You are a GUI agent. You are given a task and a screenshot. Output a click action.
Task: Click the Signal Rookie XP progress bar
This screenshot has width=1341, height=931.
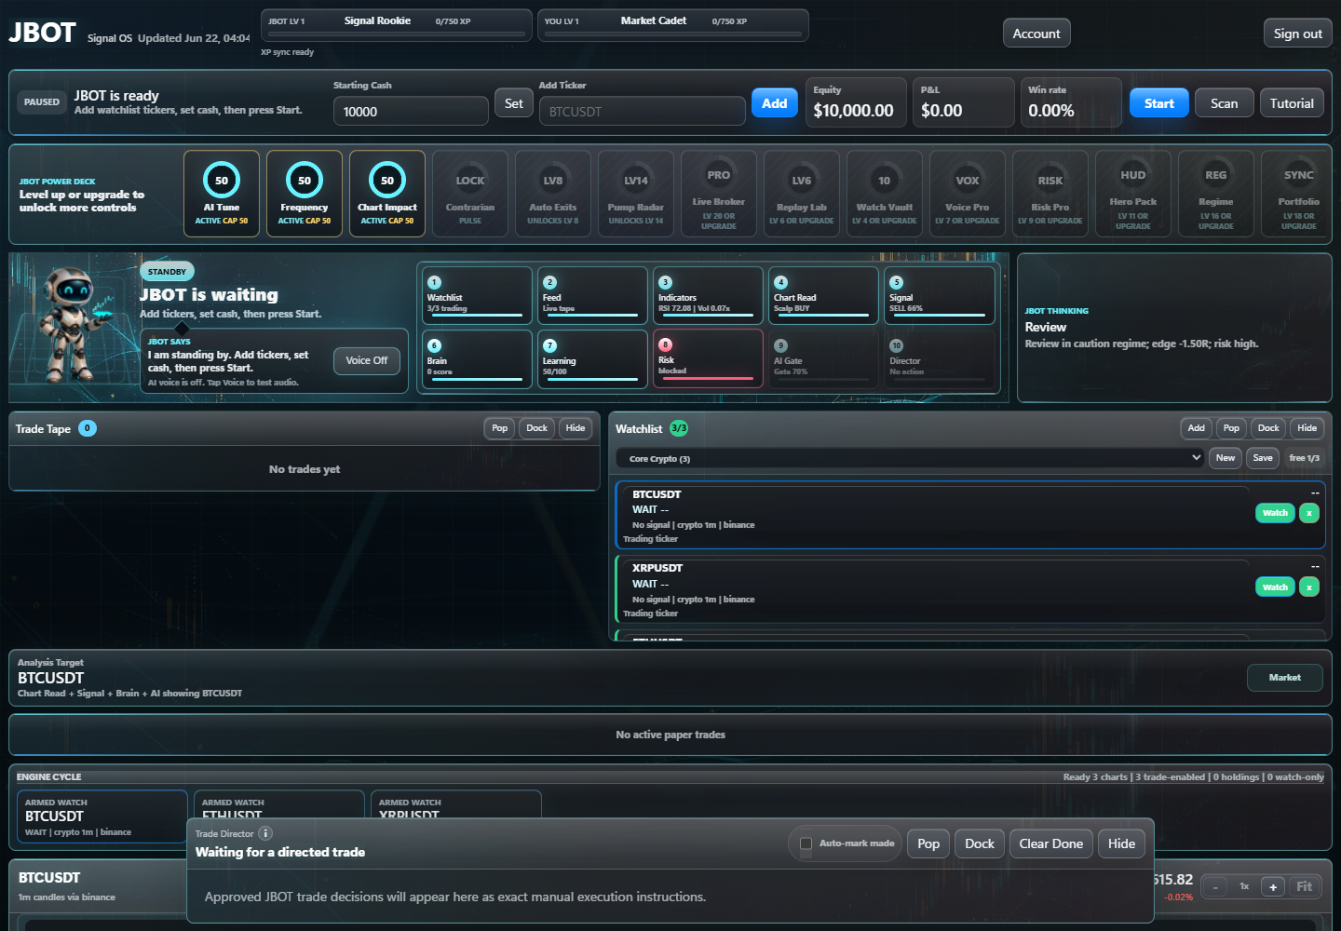pyautogui.click(x=396, y=34)
